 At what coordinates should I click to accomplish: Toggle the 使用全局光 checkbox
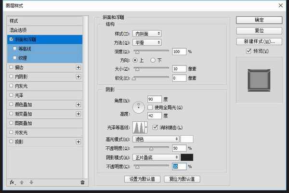click(x=150, y=107)
